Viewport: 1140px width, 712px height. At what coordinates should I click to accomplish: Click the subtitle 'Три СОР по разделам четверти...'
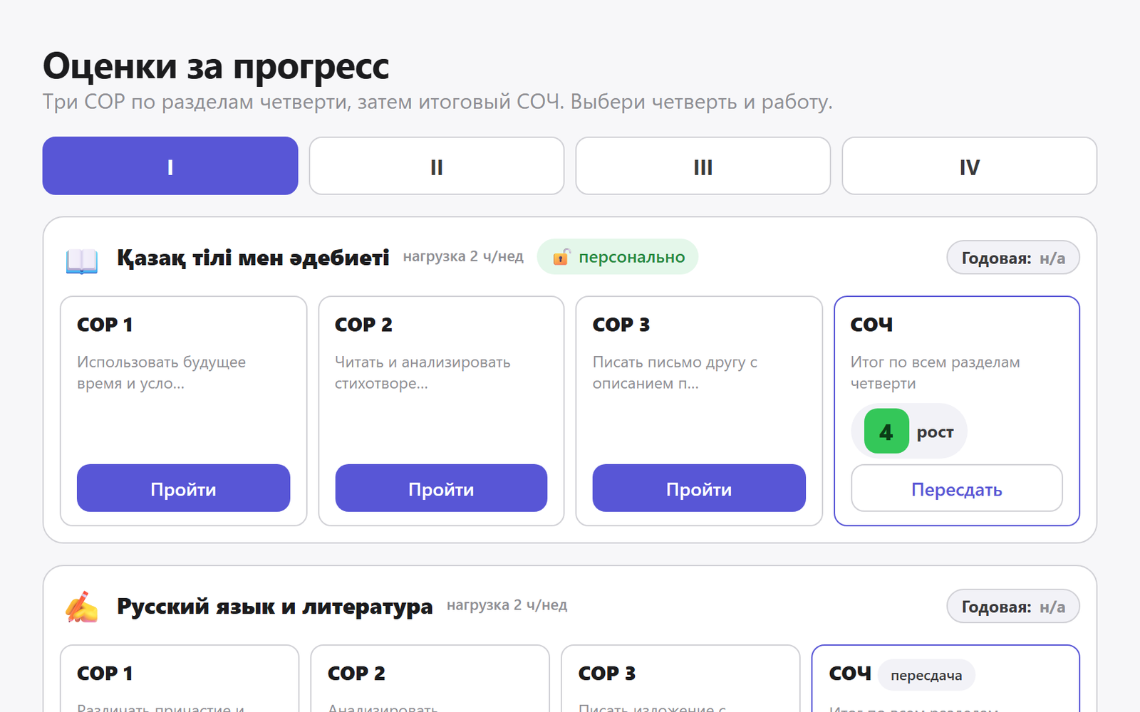pos(437,102)
